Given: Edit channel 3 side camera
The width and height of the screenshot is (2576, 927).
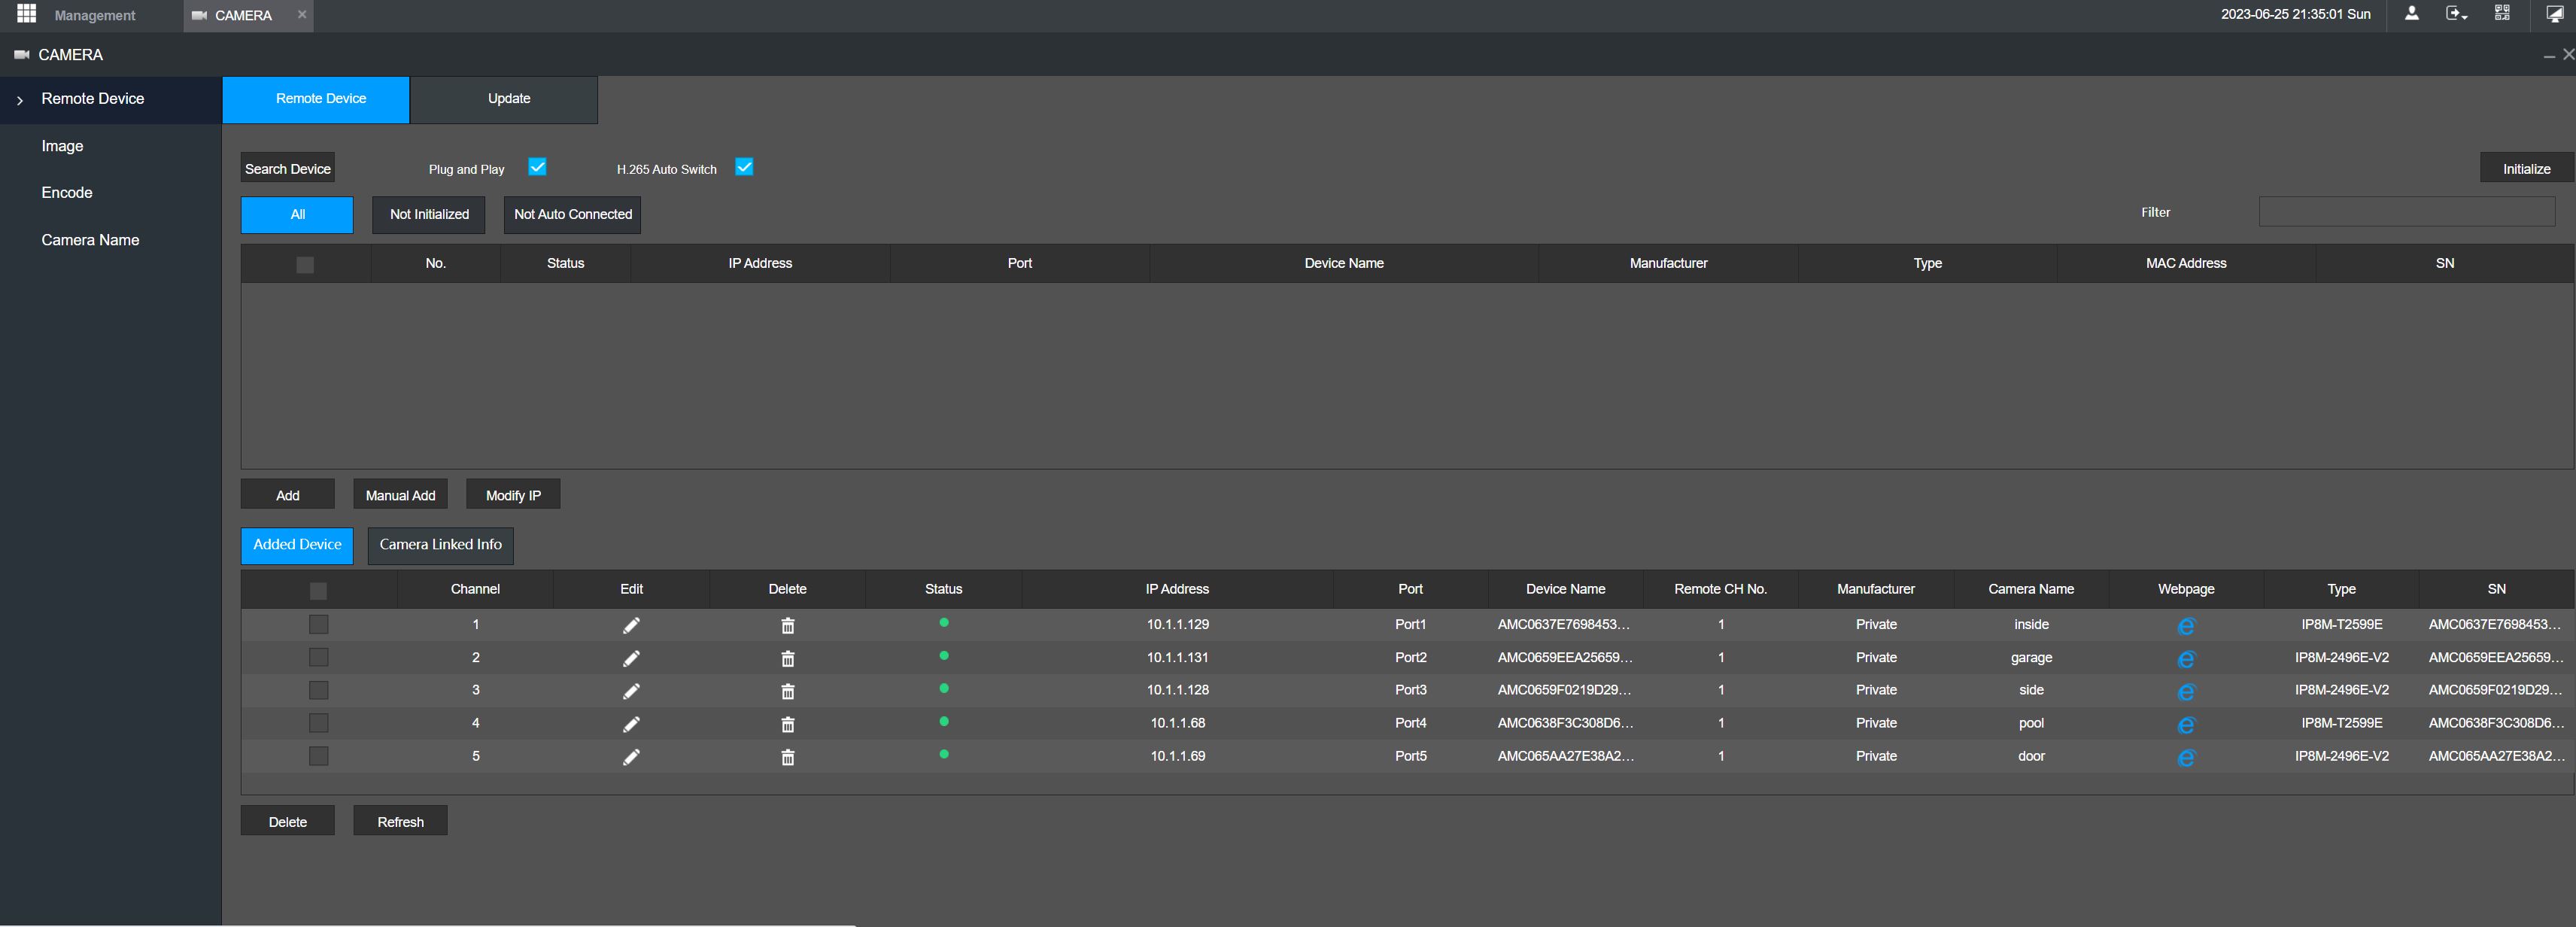Looking at the screenshot, I should click(631, 691).
